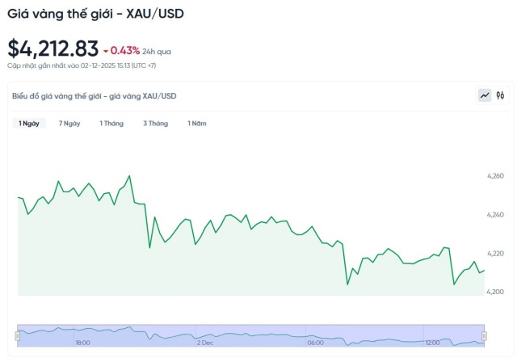
Task: Click the -0.43% change percentage
Action: [x=125, y=50]
